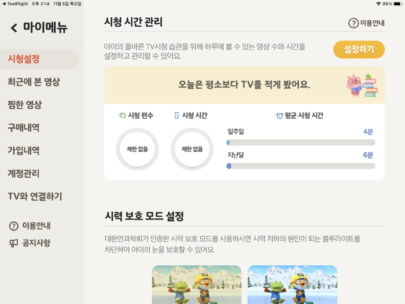
Task: Select the warm-toned eye protection thumbnail
Action: pos(197,285)
